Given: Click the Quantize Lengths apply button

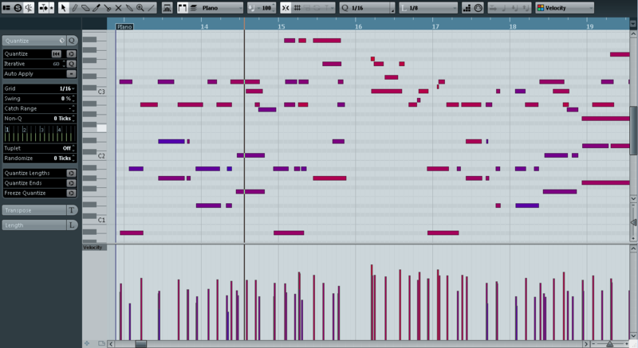Looking at the screenshot, I should point(71,173).
